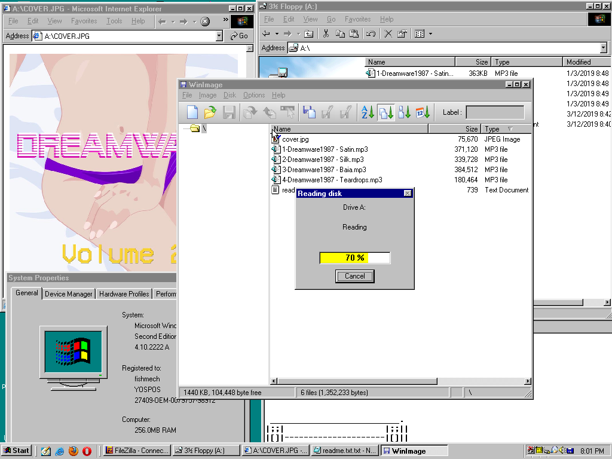Click the Up folder icon in Floppy toolbar
The height and width of the screenshot is (459, 612).
[308, 34]
